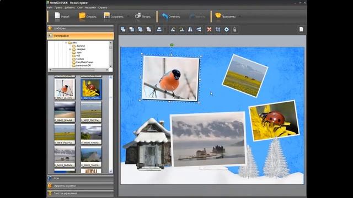This screenshot has width=353, height=198.
Task: Bring selected layer to front
Action: point(123,29)
